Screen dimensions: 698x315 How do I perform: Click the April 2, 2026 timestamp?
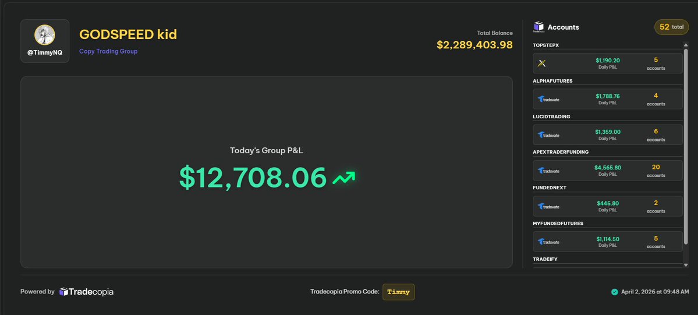(655, 292)
